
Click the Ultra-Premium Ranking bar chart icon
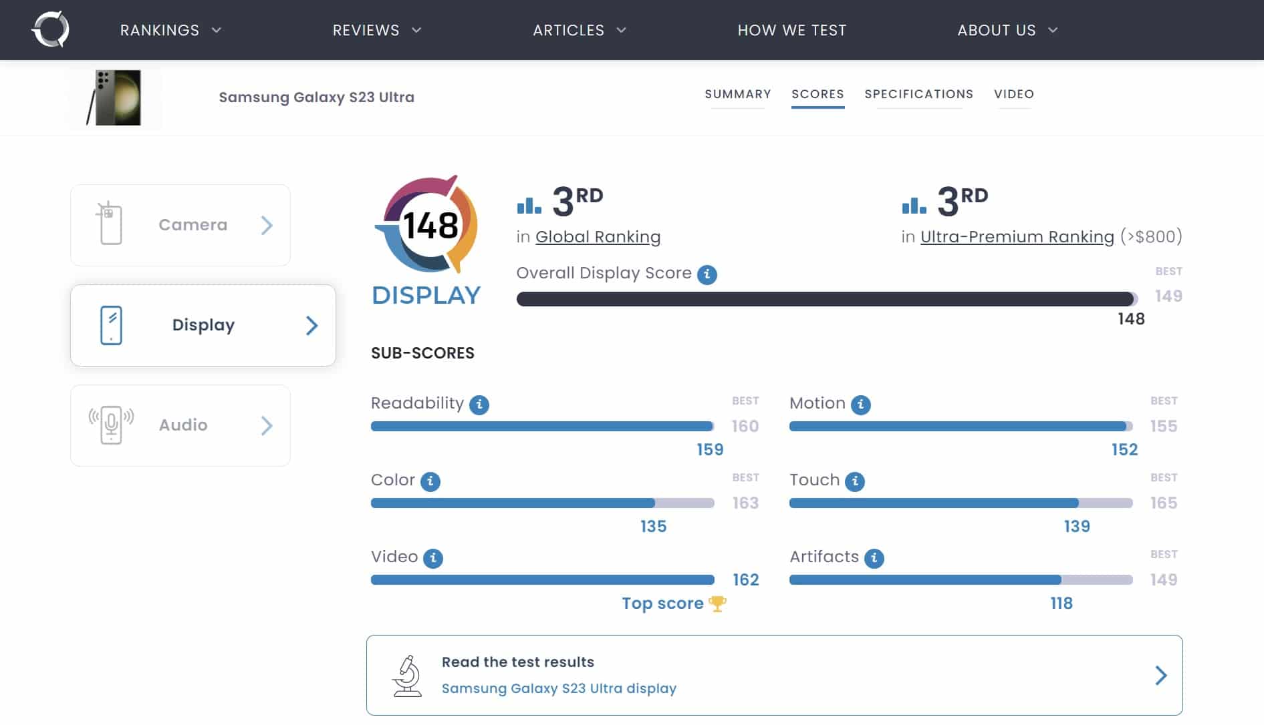(914, 205)
